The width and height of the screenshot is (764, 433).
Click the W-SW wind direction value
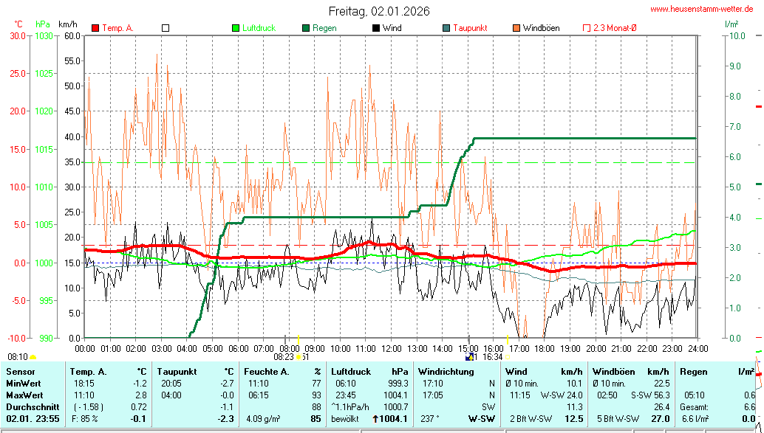(x=482, y=419)
